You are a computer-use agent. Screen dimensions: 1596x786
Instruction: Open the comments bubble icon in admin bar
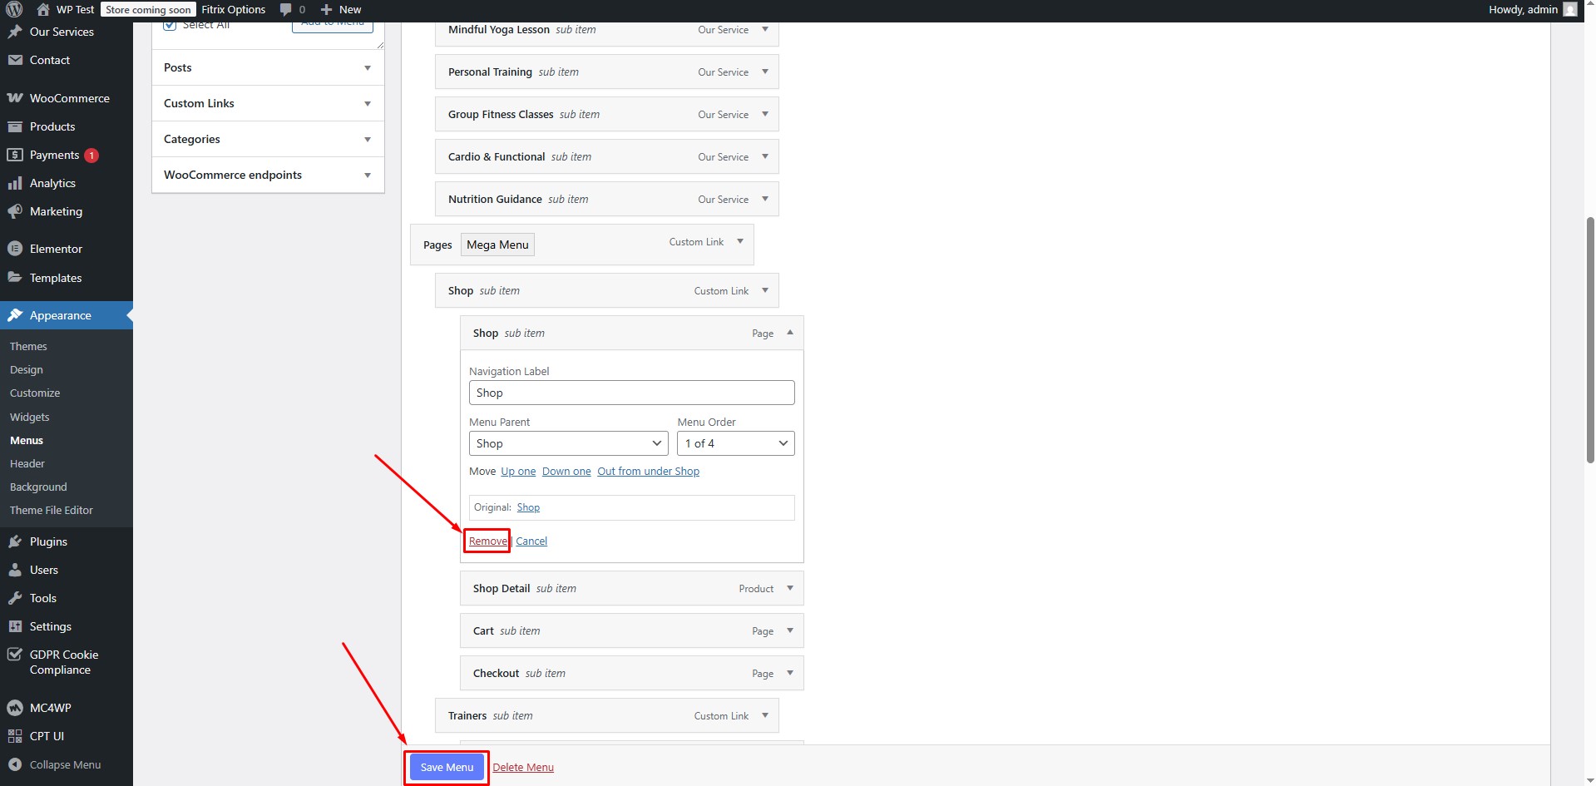286,9
